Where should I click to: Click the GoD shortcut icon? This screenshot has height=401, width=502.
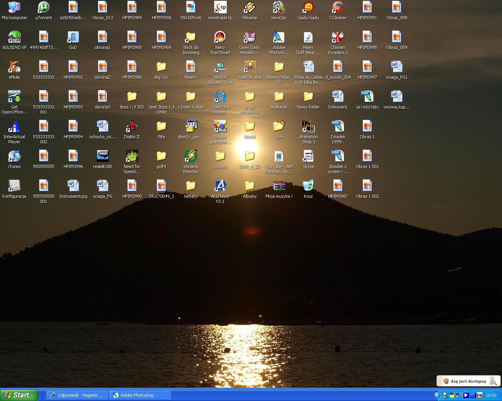pos(73,40)
